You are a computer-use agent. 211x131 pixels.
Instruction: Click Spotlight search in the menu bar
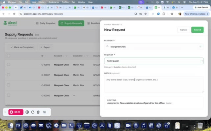[x=179, y=2]
